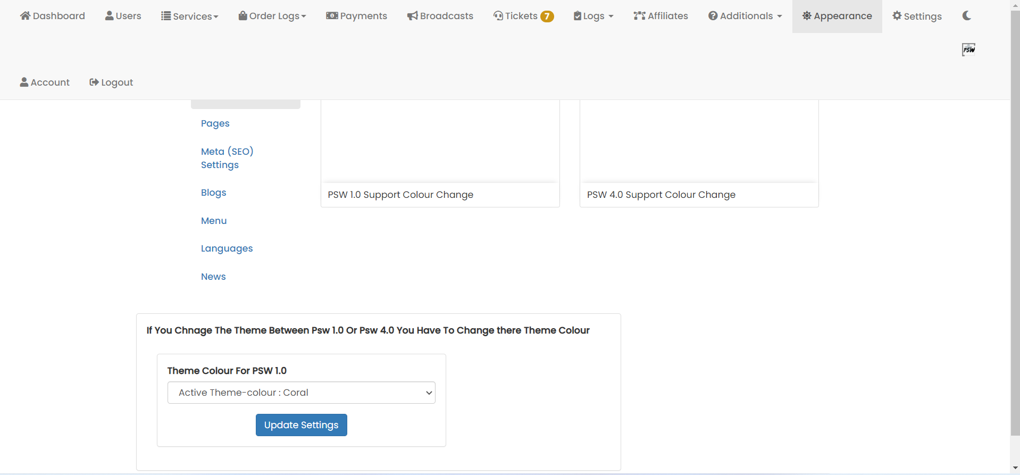Expand the Services dropdown caret
This screenshot has width=1020, height=475.
pyautogui.click(x=216, y=17)
